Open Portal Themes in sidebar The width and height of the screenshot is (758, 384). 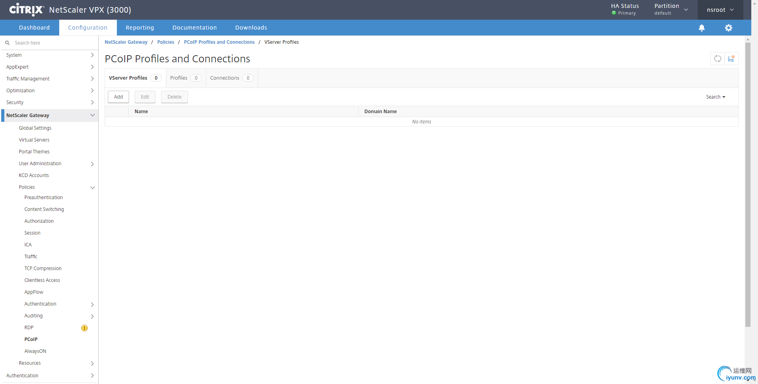(34, 152)
